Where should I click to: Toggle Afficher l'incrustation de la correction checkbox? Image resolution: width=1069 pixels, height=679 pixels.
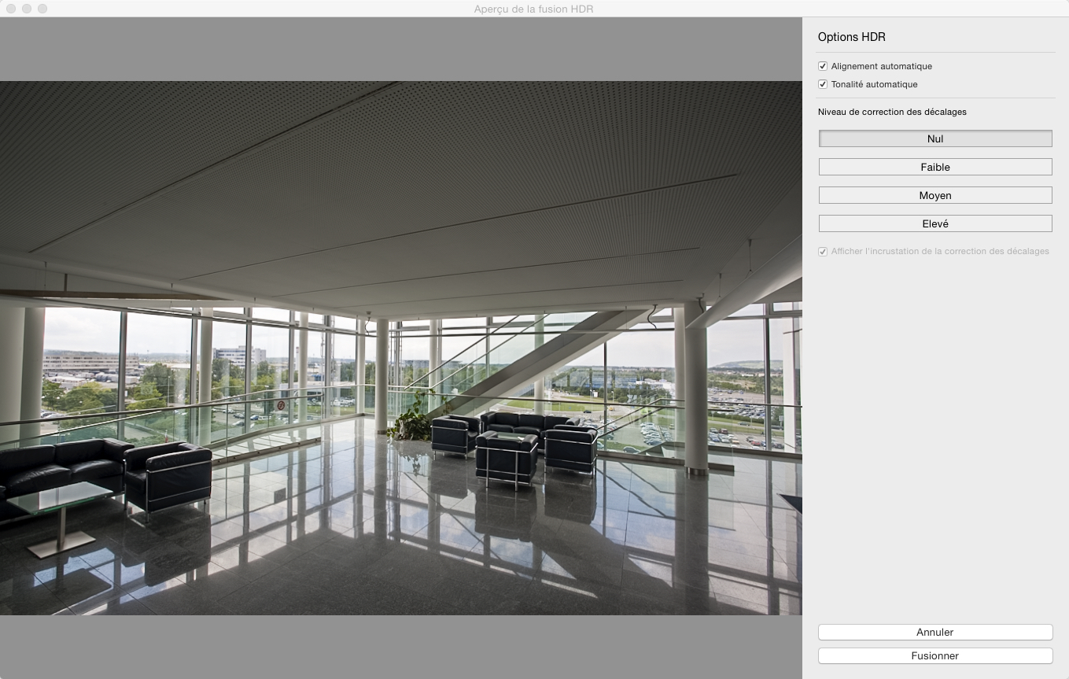(823, 251)
